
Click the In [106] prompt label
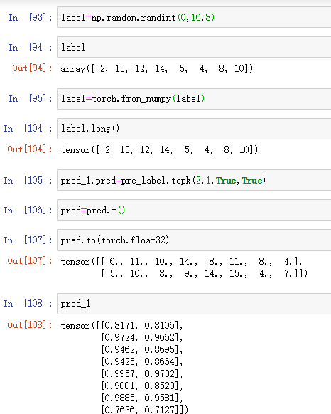point(28,210)
